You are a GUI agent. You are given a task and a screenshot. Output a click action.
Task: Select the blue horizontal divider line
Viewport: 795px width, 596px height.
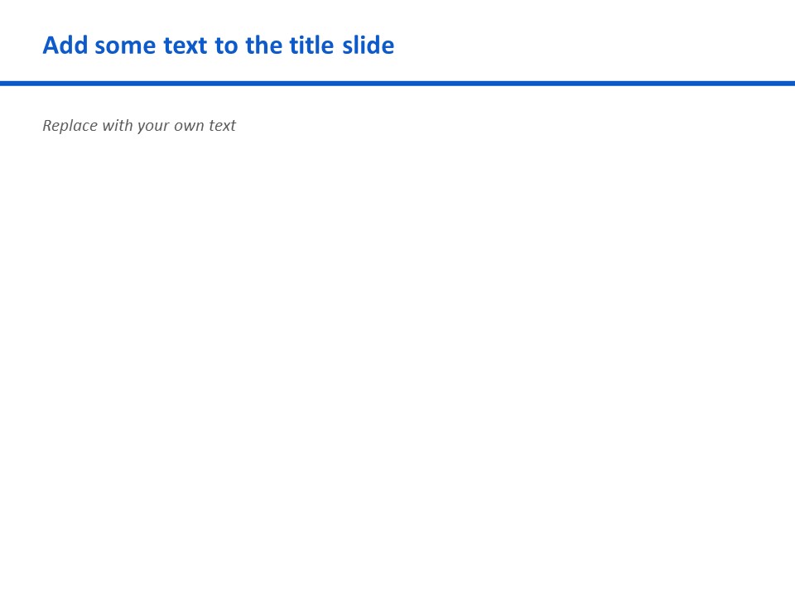tap(397, 83)
